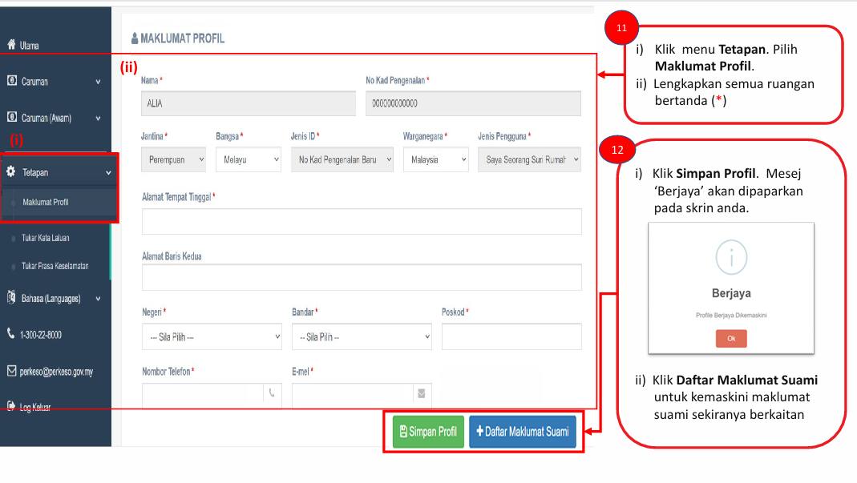The width and height of the screenshot is (857, 483).
Task: Open the Negeri dropdown
Action: 212,337
